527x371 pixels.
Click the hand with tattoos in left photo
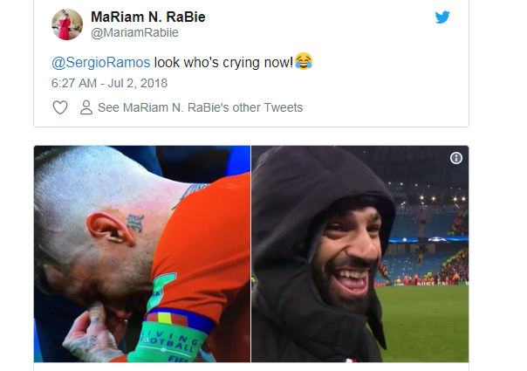click(x=92, y=336)
